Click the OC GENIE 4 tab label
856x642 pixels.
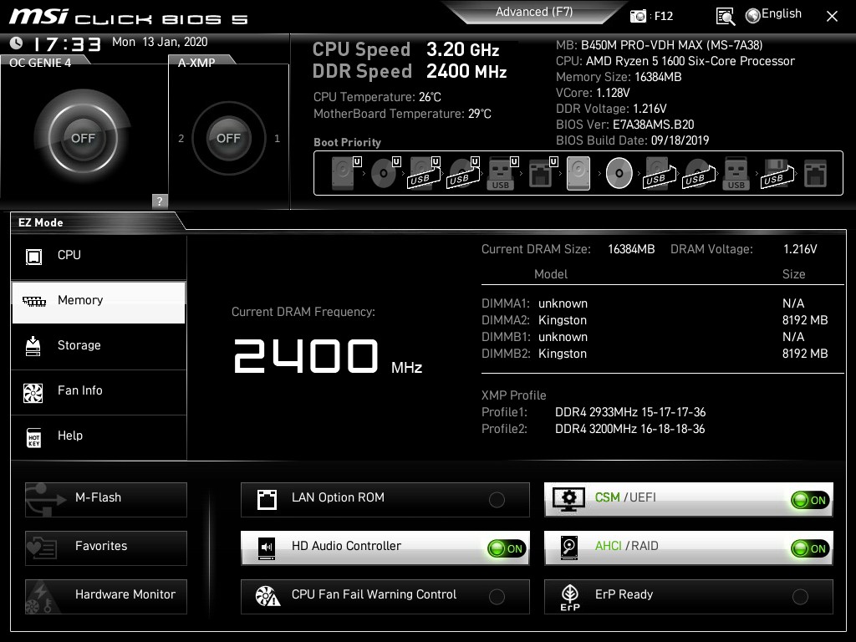[40, 63]
